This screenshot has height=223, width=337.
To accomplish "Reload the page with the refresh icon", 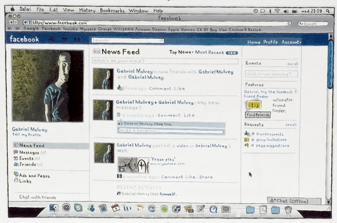I will (x=289, y=23).
